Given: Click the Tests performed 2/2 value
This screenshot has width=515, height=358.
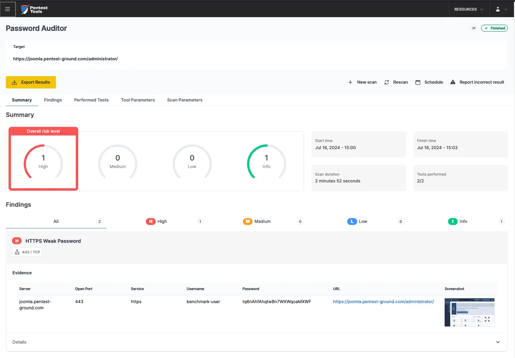Looking at the screenshot, I should tap(420, 181).
